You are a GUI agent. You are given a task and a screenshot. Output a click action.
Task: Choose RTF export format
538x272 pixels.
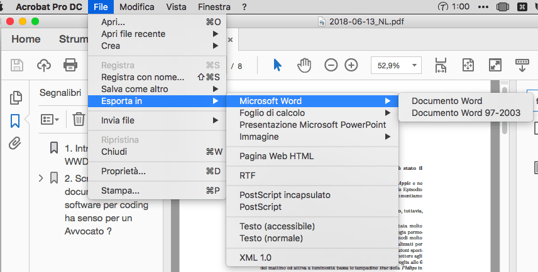coord(312,175)
